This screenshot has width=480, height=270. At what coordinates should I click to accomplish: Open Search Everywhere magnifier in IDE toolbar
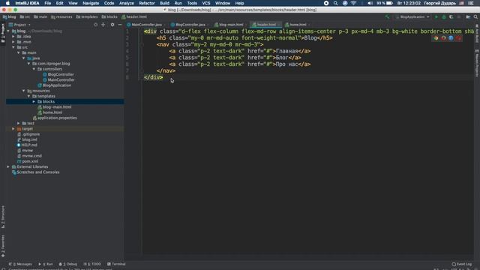(475, 16)
